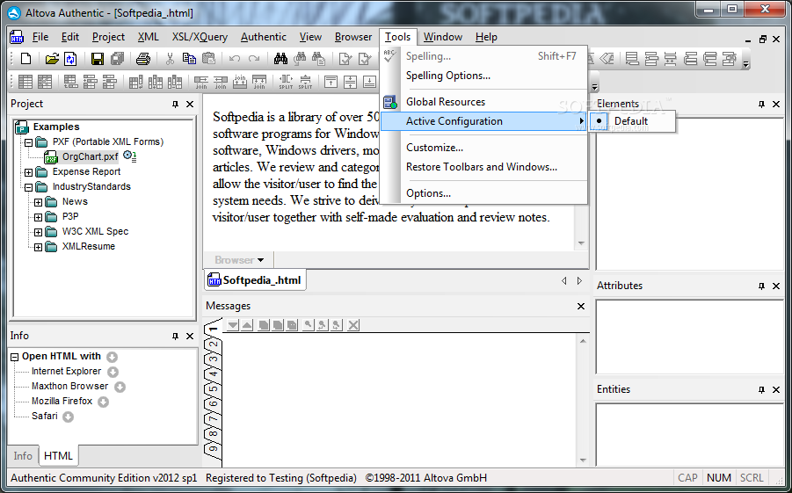Image resolution: width=792 pixels, height=493 pixels.
Task: Click the Find Next binoculars icon
Action: coord(300,59)
